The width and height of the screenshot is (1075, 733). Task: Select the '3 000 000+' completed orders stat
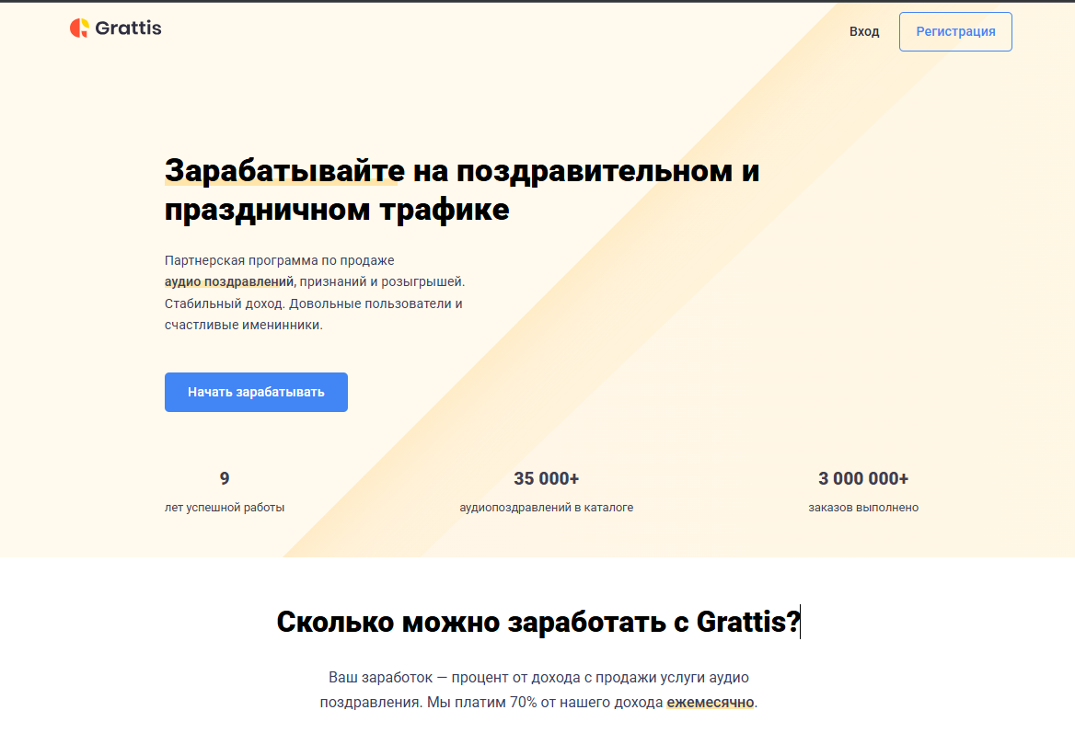click(863, 478)
